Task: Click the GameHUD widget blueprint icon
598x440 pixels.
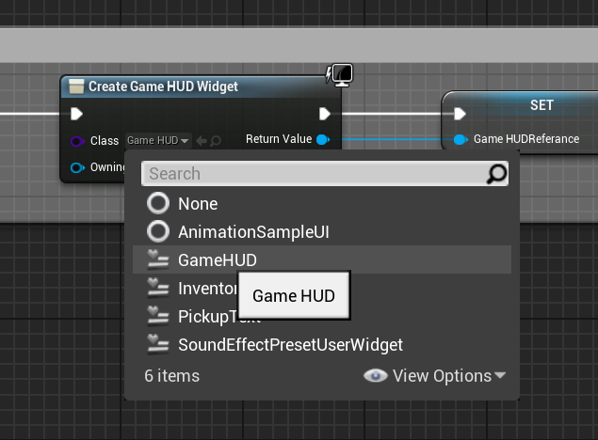Action: 158,260
